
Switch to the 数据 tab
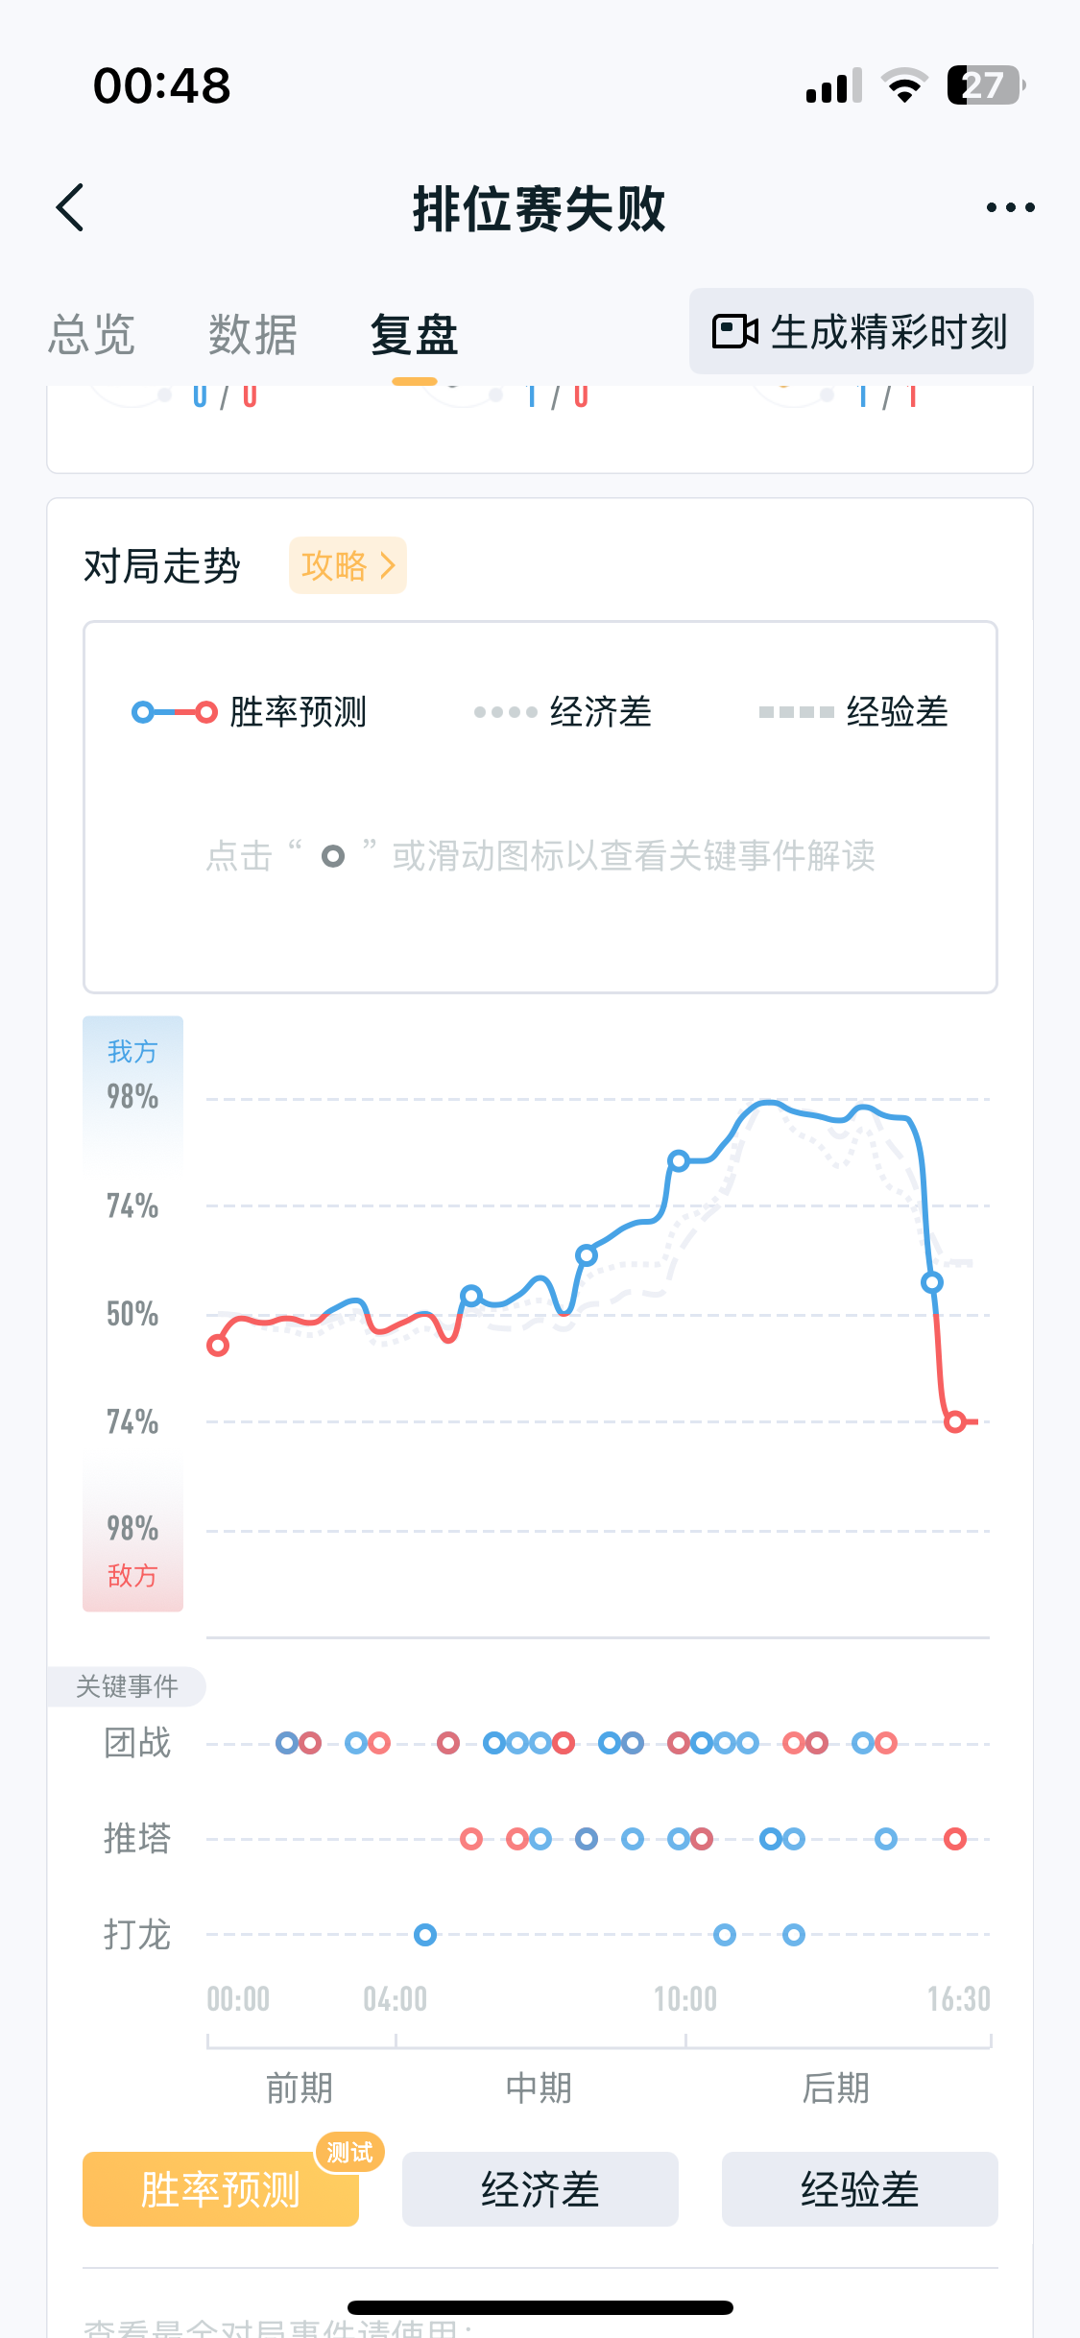252,335
